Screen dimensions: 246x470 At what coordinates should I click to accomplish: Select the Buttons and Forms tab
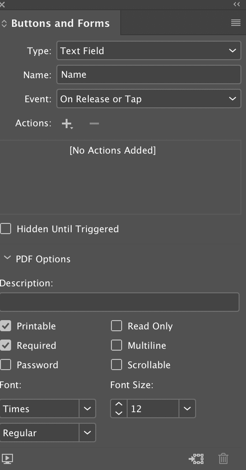click(60, 24)
